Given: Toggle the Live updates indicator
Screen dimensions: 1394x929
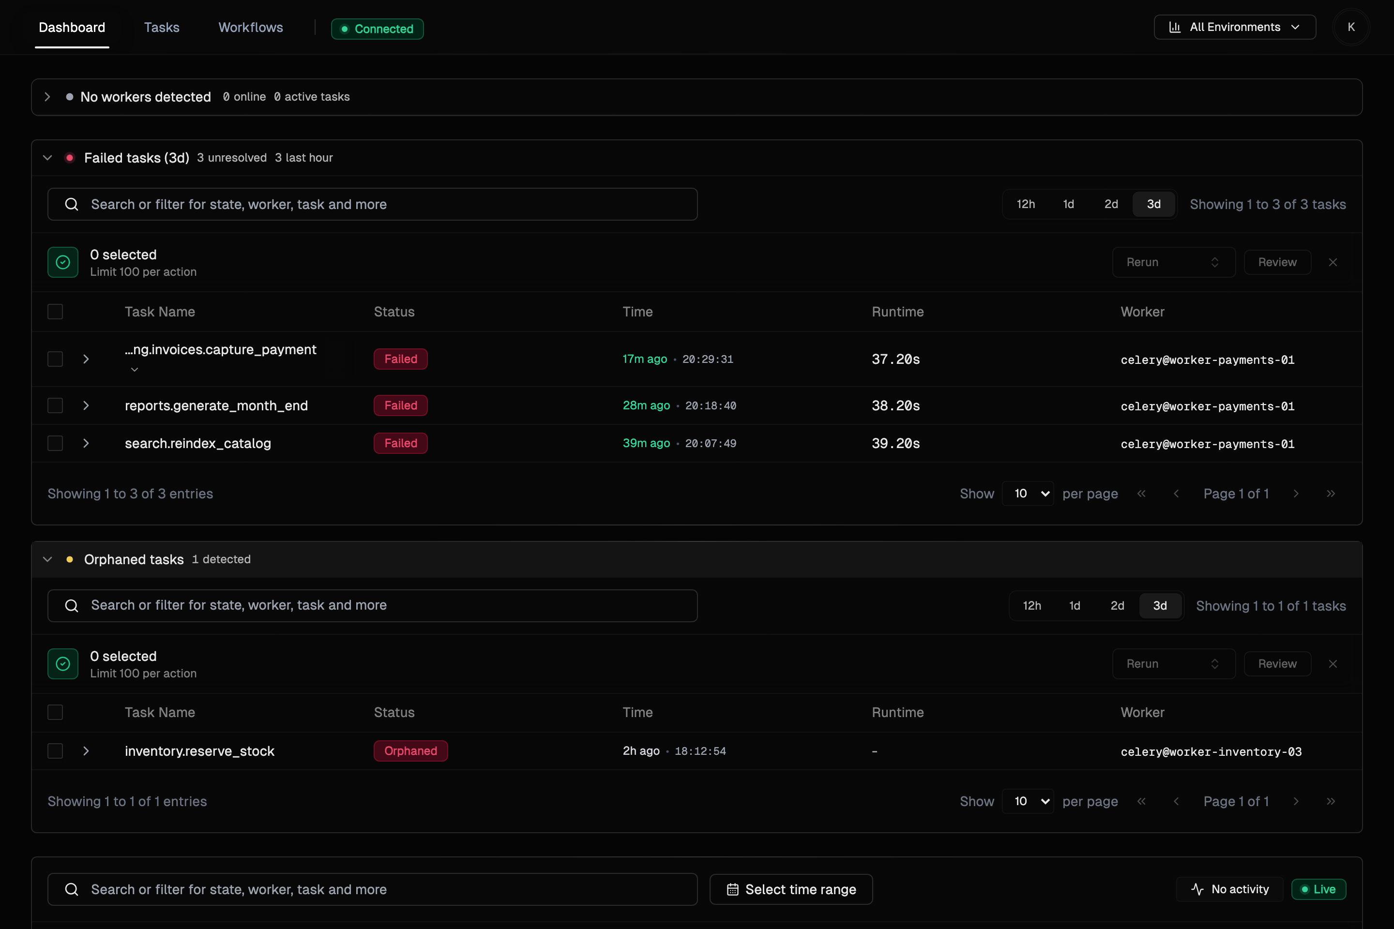Looking at the screenshot, I should [x=1318, y=889].
